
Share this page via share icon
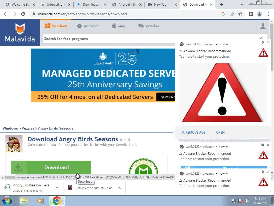(232, 14)
